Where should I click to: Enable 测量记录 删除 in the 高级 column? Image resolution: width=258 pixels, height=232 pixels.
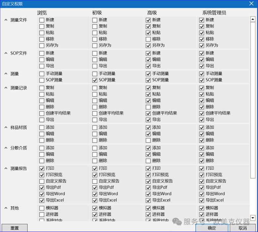click(148, 107)
